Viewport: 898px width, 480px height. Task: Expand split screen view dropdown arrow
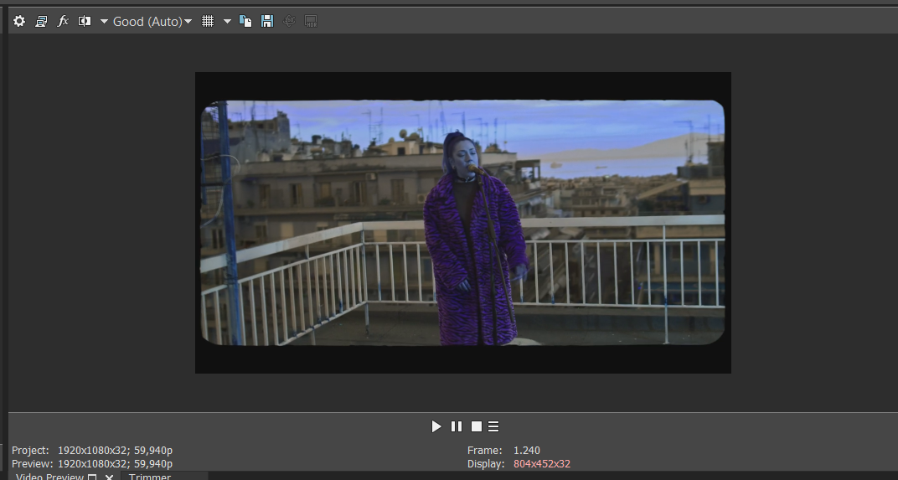pos(104,21)
